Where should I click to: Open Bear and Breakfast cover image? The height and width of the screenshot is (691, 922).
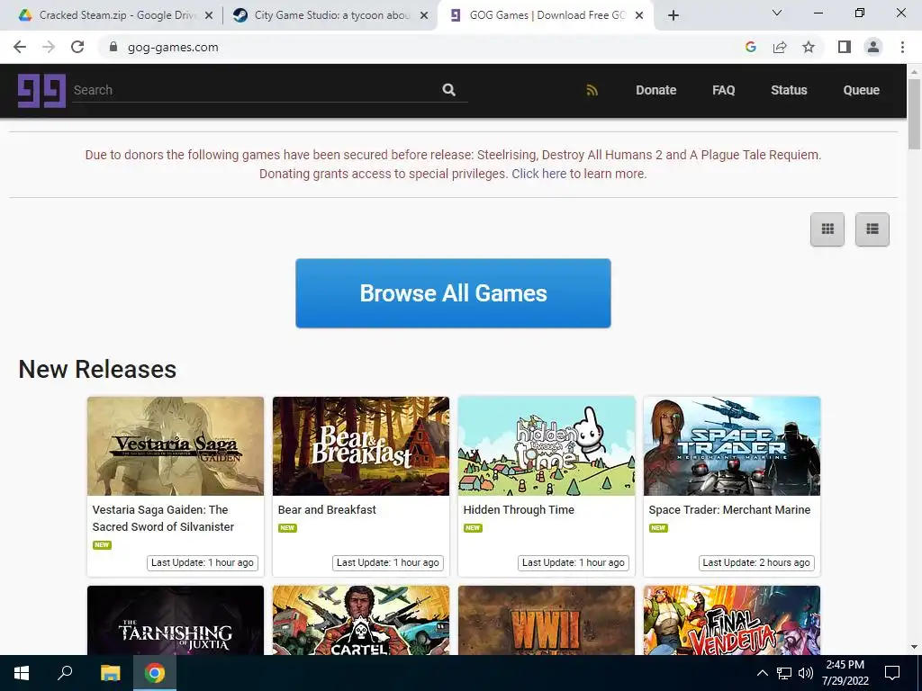[360, 446]
